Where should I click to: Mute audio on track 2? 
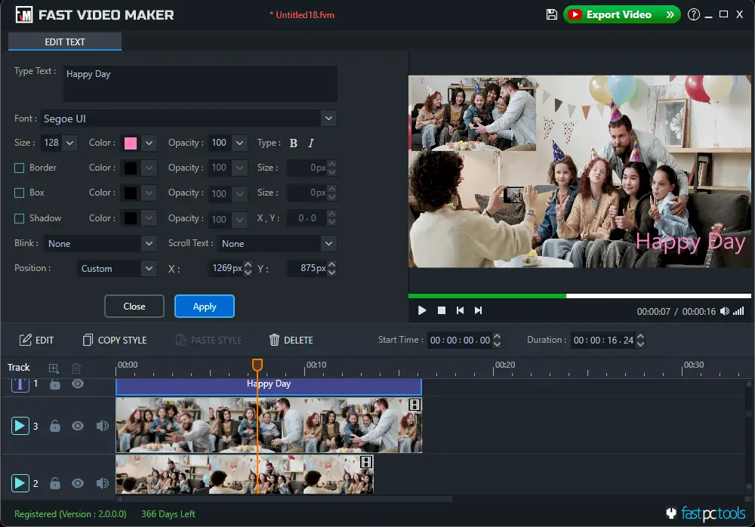coord(102,483)
